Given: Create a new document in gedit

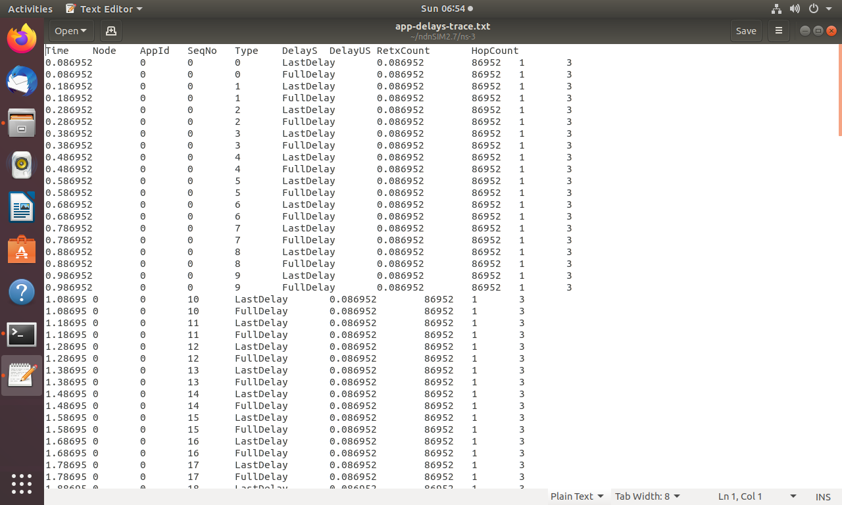Looking at the screenshot, I should coord(111,31).
